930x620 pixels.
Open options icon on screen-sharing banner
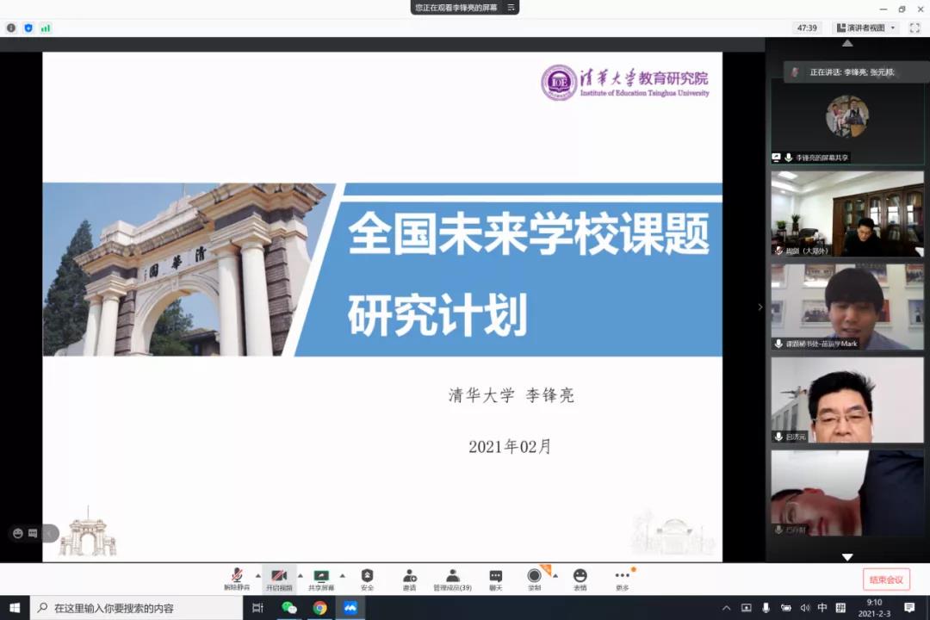point(511,7)
